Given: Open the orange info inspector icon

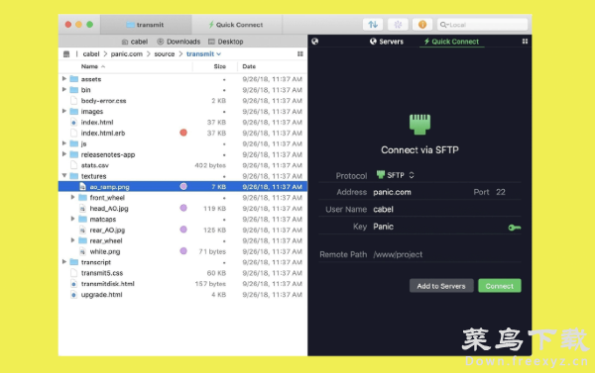Looking at the screenshot, I should click(x=422, y=25).
